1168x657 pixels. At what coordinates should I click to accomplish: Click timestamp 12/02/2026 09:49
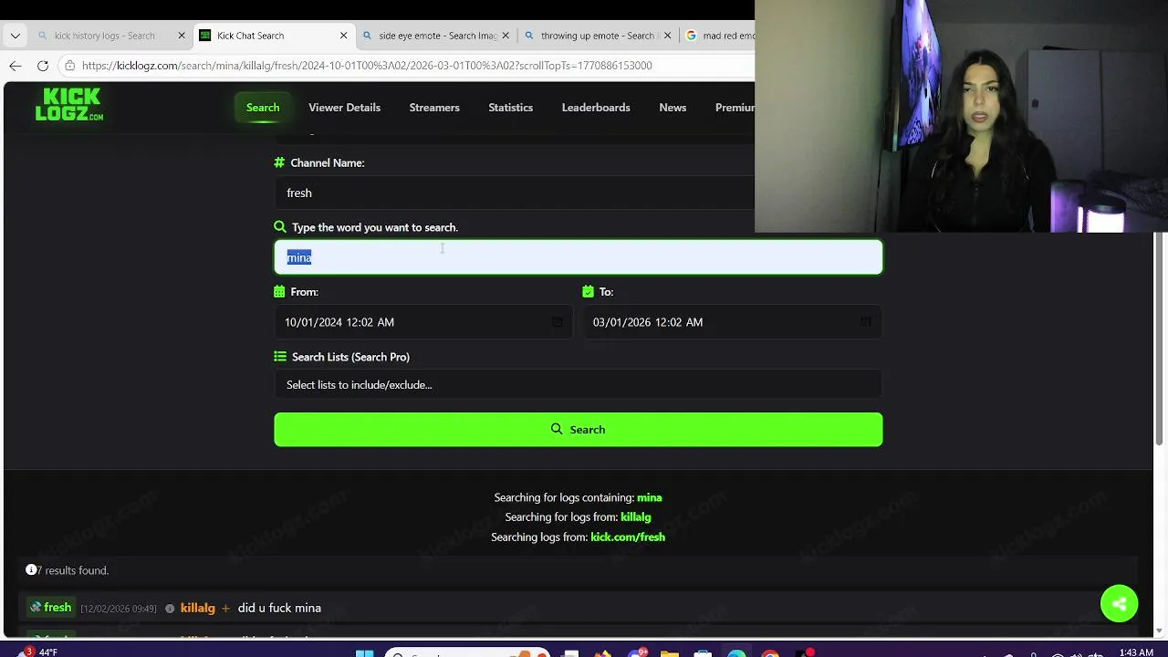point(119,609)
